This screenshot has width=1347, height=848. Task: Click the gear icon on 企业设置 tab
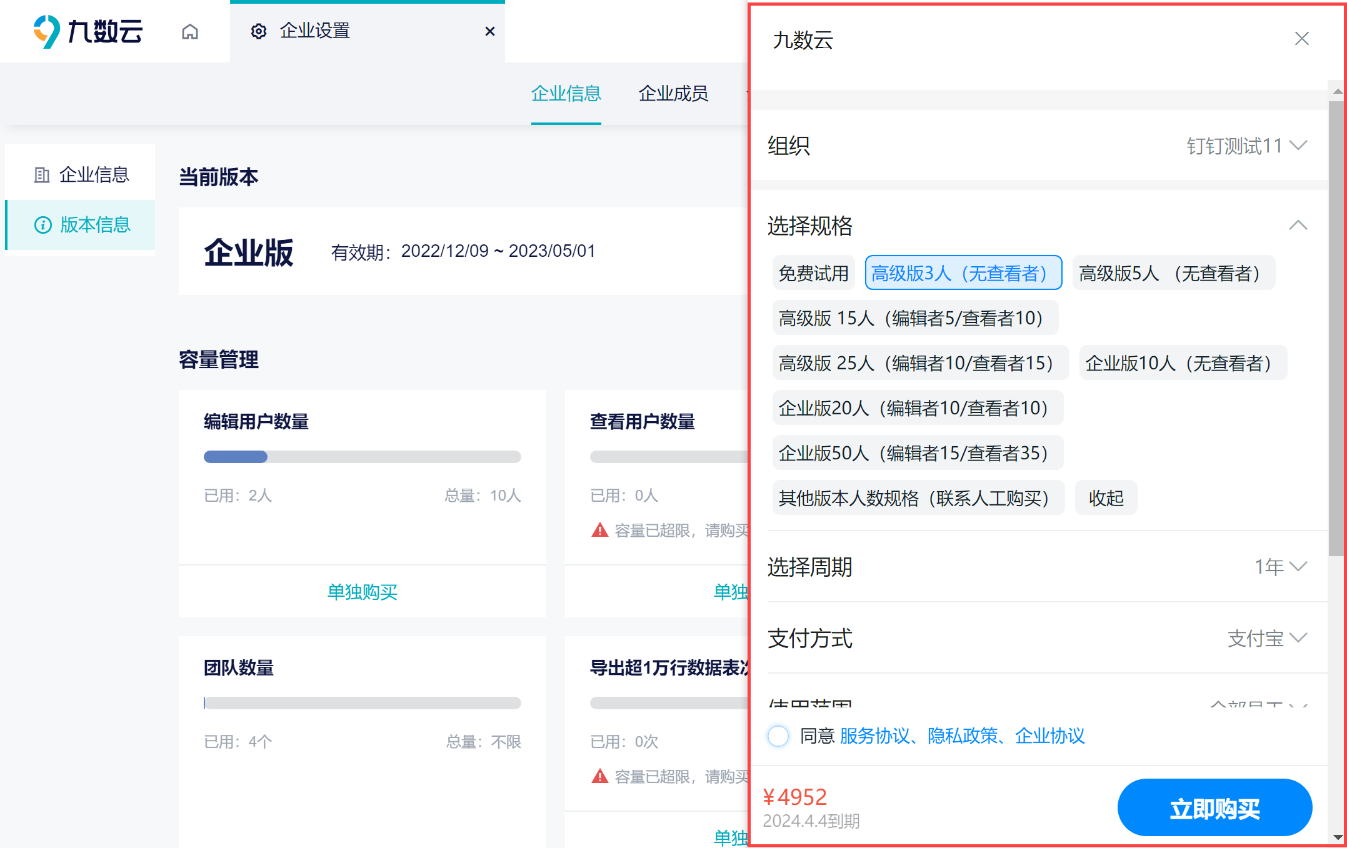[x=259, y=31]
